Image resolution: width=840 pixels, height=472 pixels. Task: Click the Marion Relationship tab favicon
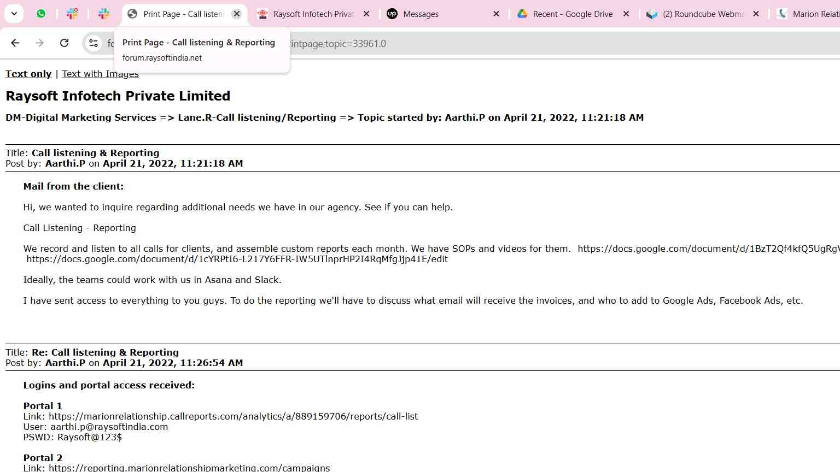[782, 14]
